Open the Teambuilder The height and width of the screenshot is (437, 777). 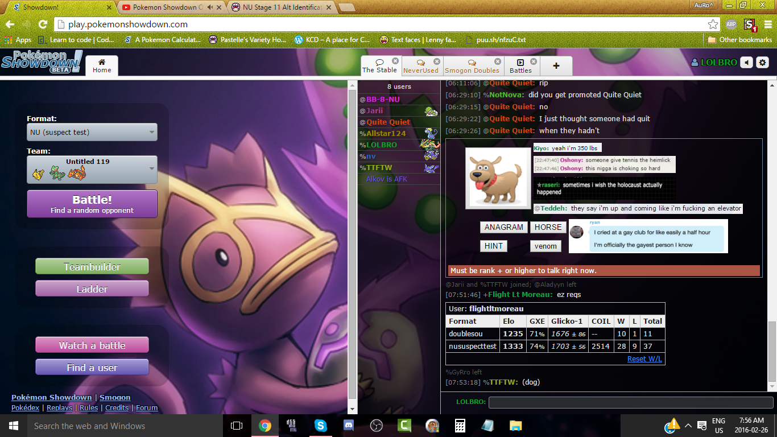92,266
